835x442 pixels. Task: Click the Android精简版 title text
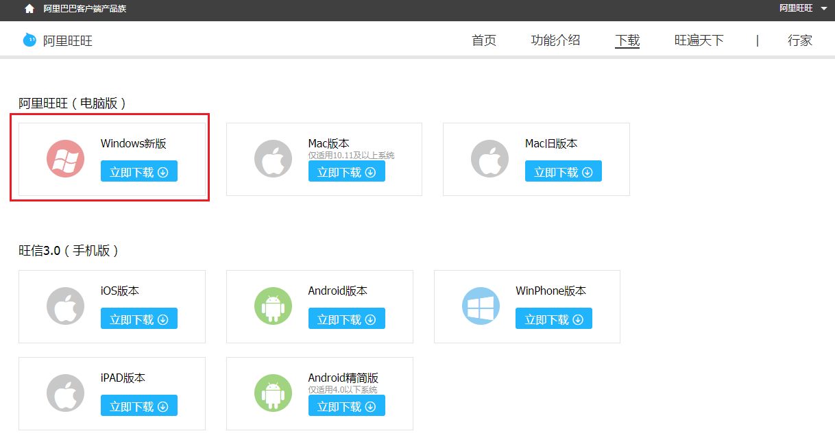pos(343,378)
